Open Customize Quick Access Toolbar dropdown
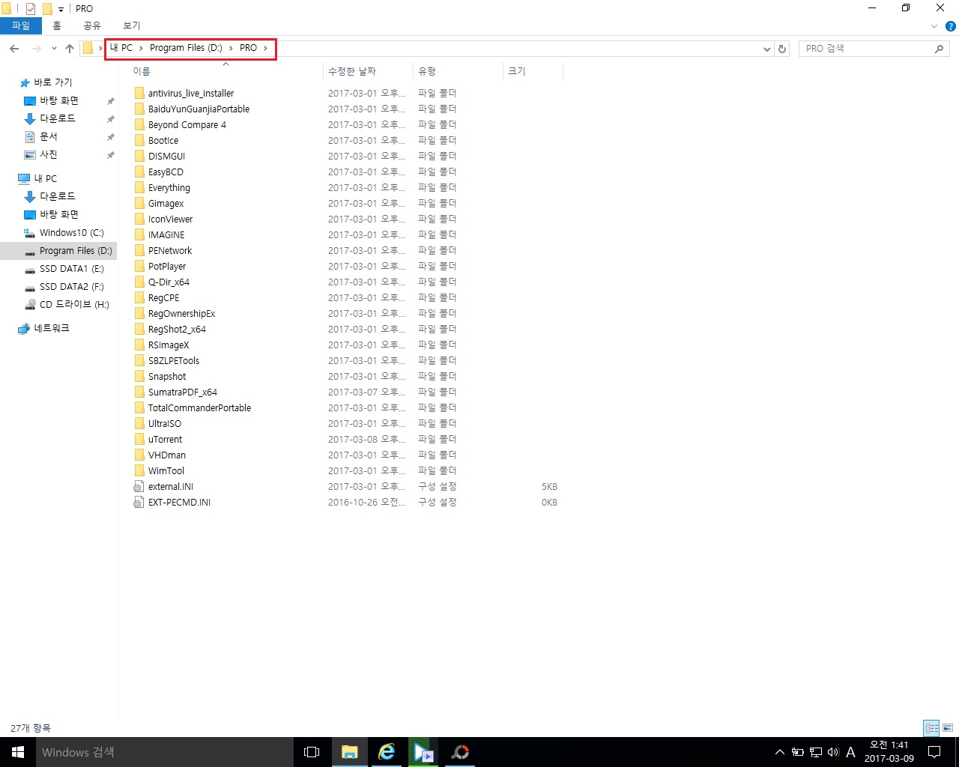 pyautogui.click(x=61, y=10)
